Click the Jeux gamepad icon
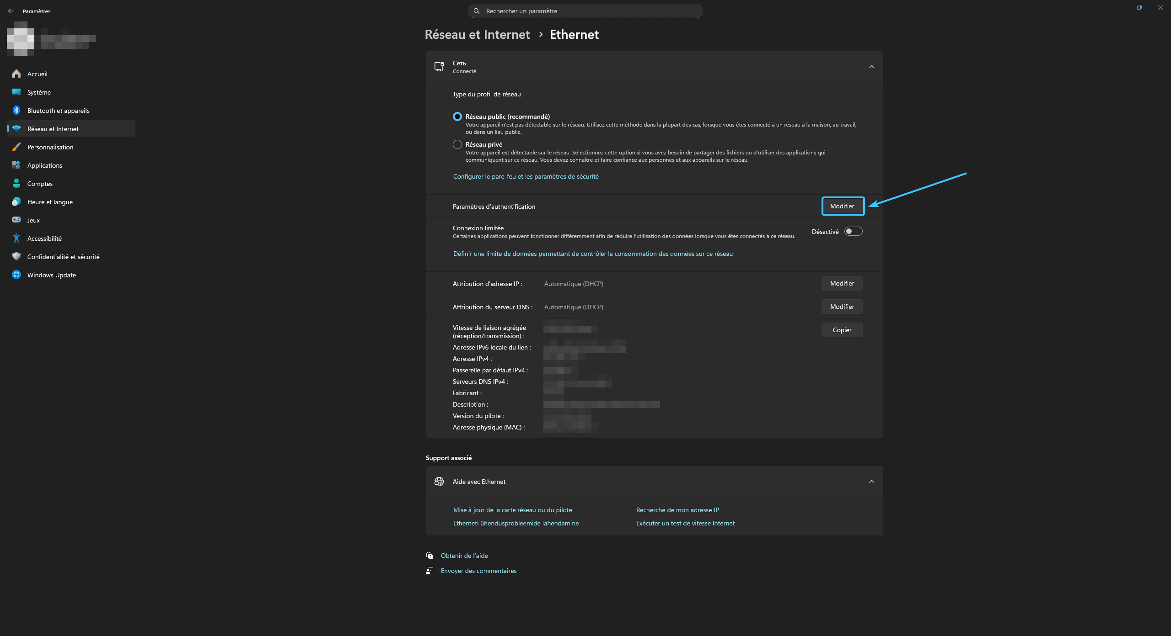This screenshot has width=1171, height=636. pyautogui.click(x=16, y=220)
